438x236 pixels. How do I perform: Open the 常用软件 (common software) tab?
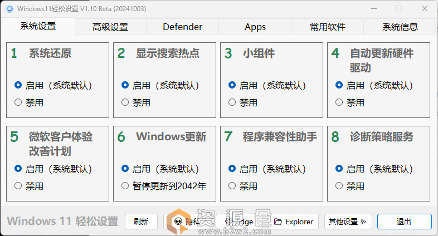pyautogui.click(x=328, y=27)
